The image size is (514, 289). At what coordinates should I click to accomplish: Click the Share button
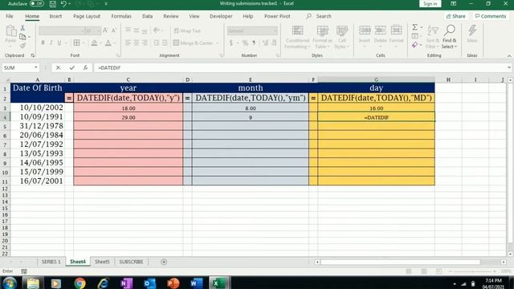point(455,16)
